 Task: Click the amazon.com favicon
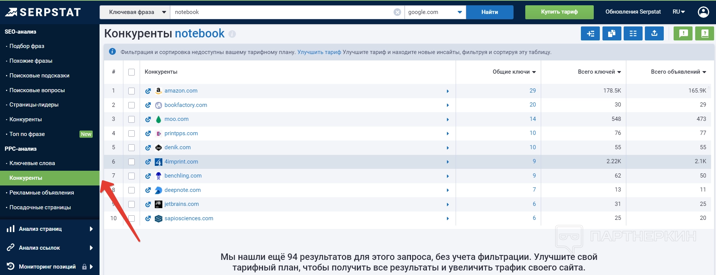159,91
